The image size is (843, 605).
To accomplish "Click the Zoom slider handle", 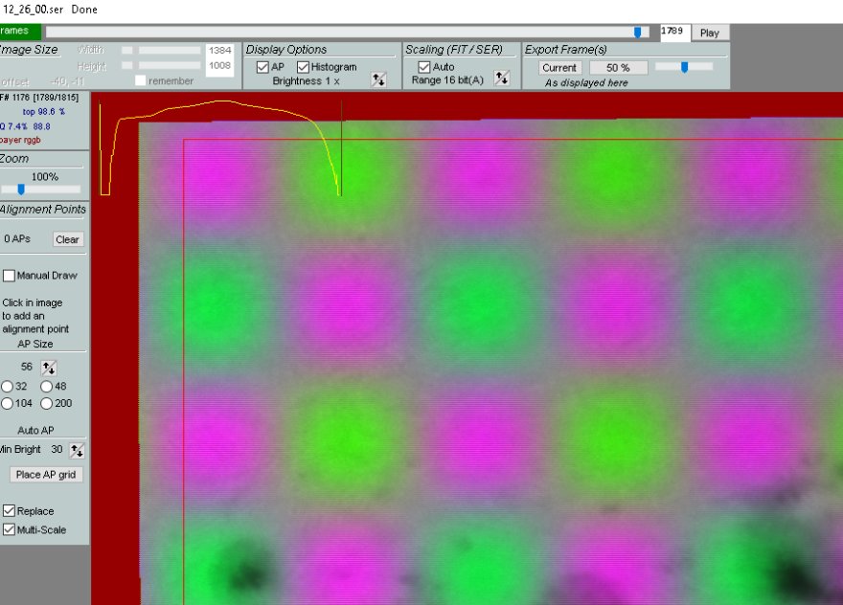I will coord(21,190).
